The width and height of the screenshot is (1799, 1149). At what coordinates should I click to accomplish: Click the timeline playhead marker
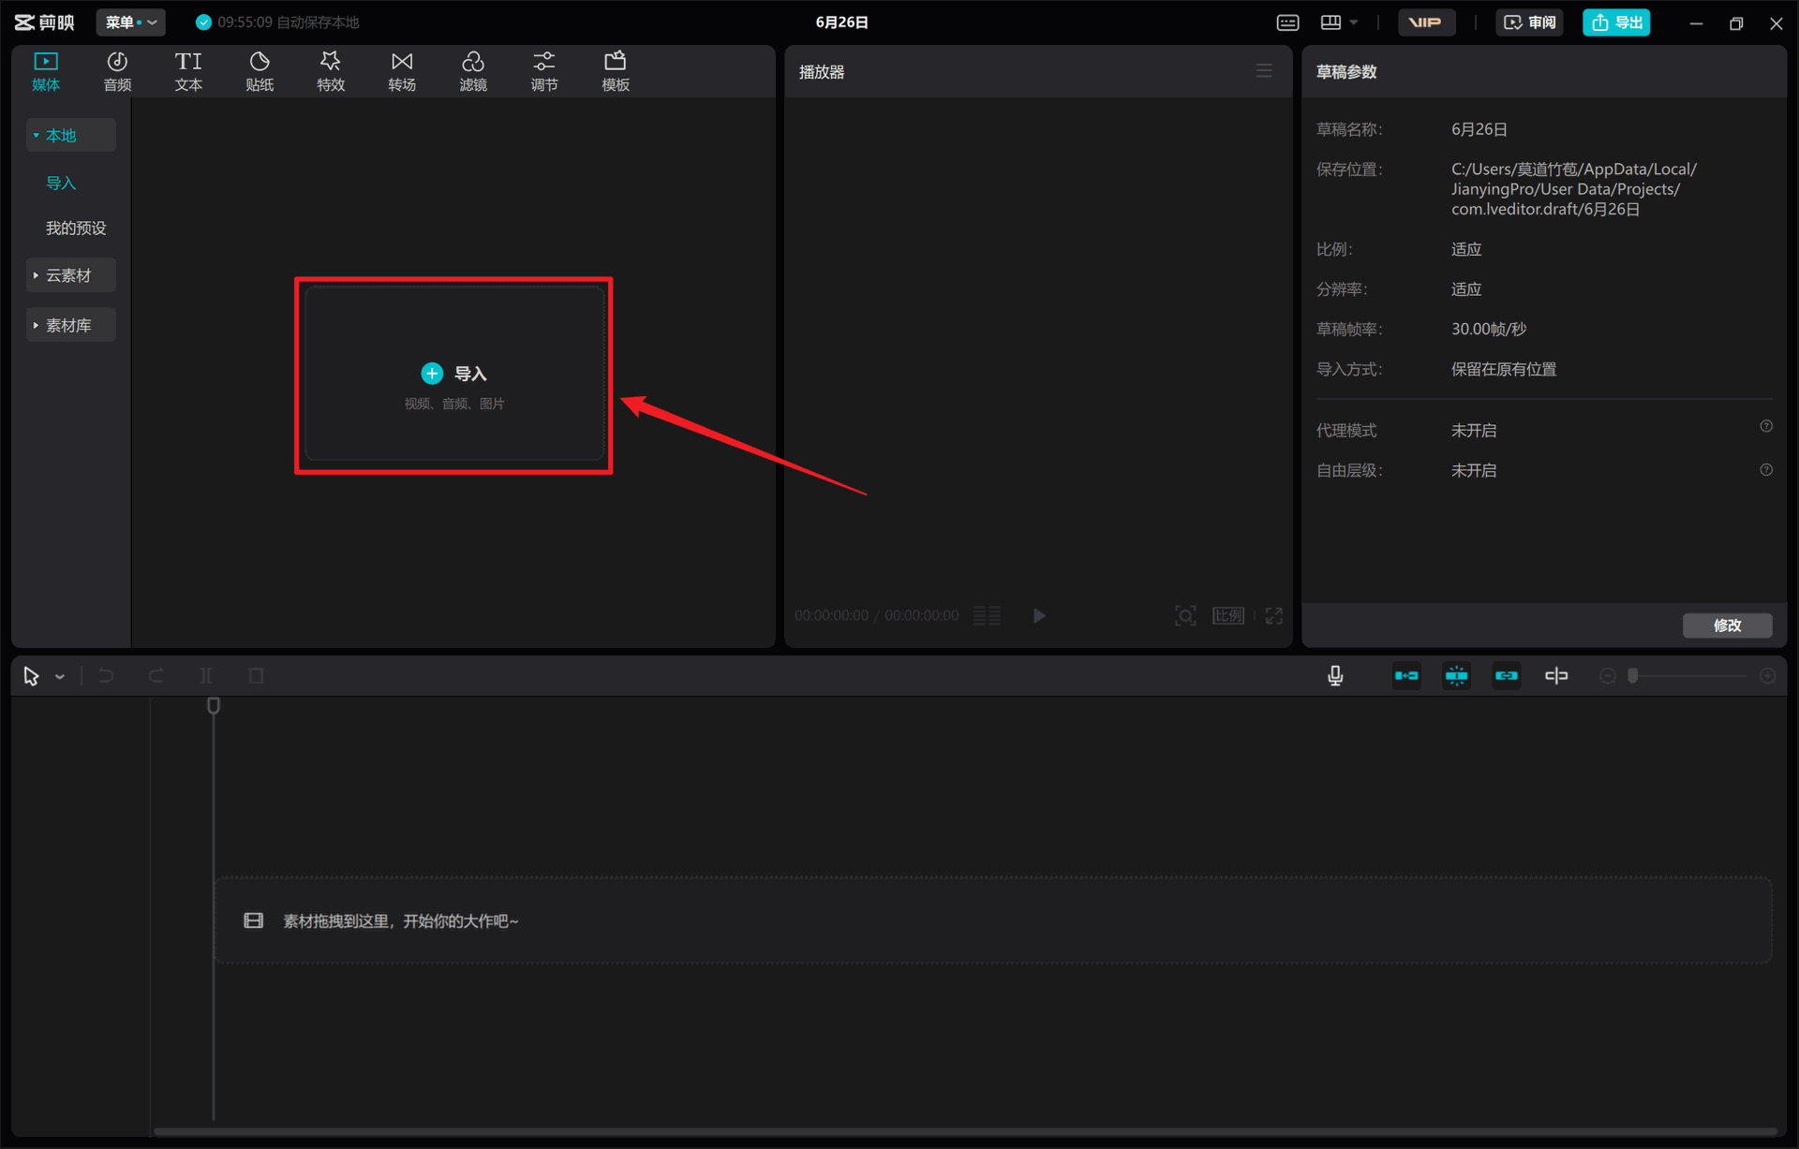(214, 706)
